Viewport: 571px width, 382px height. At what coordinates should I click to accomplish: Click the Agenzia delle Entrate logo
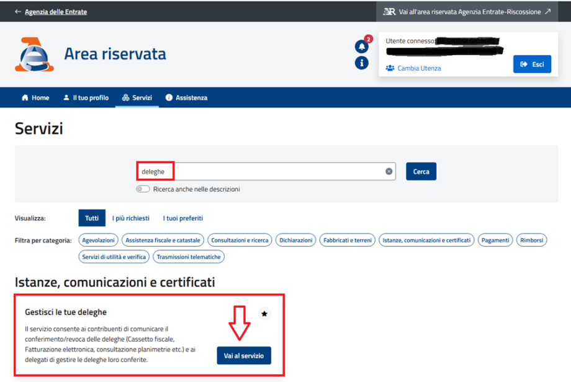click(35, 55)
